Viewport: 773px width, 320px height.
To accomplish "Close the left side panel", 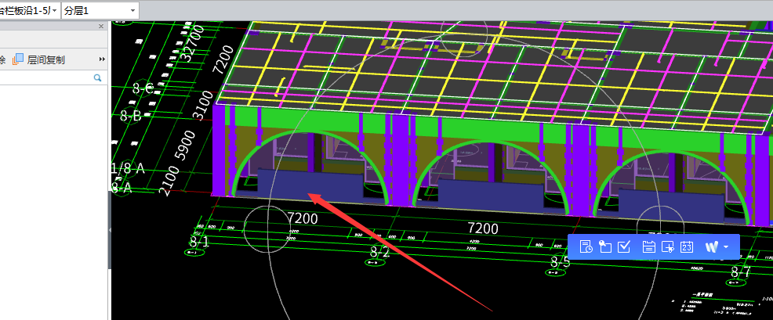I will 101,26.
